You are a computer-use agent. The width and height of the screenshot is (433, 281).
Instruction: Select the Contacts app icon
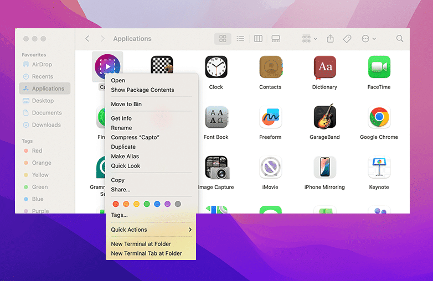click(270, 67)
